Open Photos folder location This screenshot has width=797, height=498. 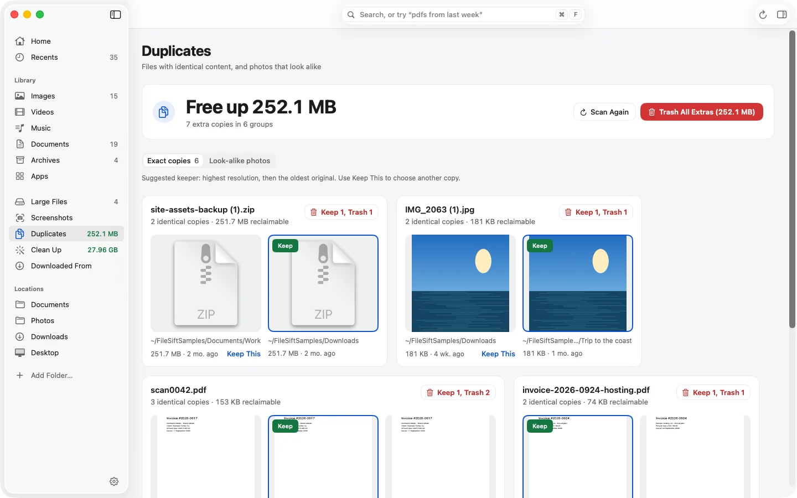click(x=66, y=320)
